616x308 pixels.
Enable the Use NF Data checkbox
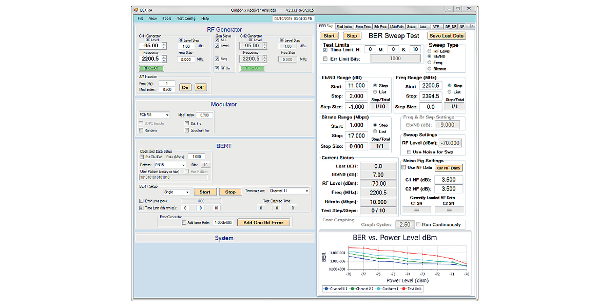(404, 167)
